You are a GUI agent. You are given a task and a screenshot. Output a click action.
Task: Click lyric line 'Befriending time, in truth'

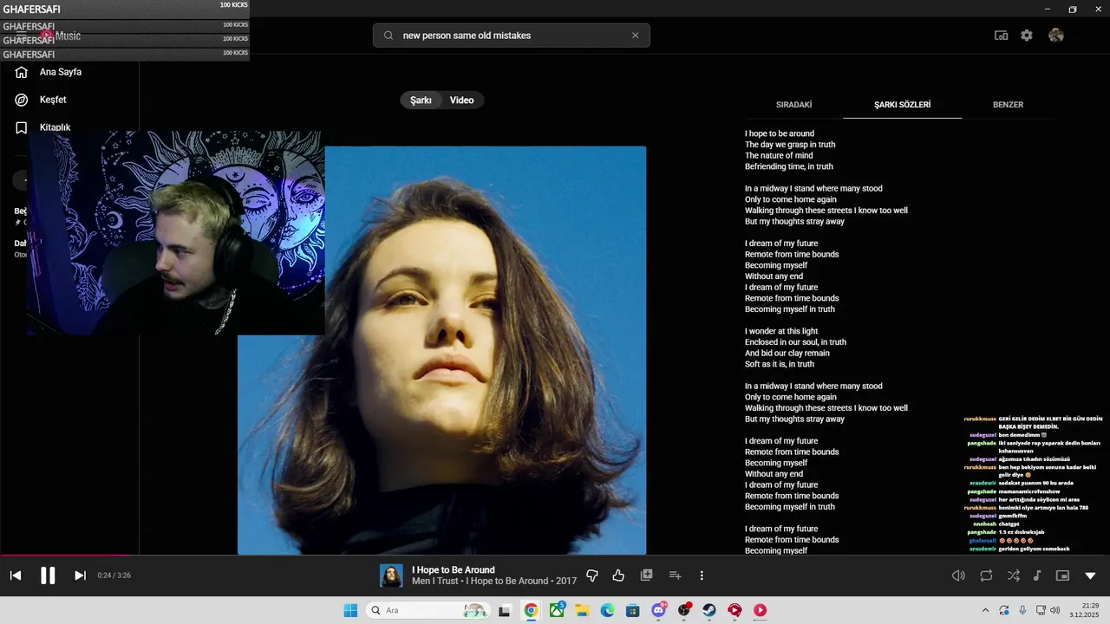pyautogui.click(x=789, y=166)
